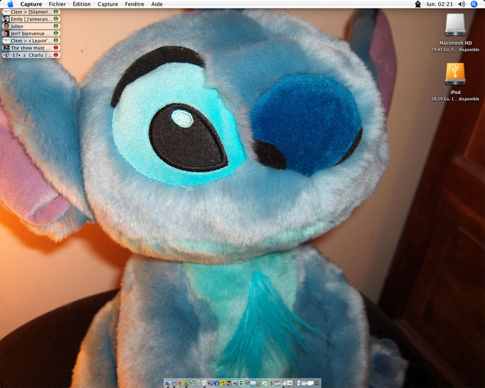Click the red status dot for Charlu
Screen dimensions: 485x388
[x=56, y=55]
